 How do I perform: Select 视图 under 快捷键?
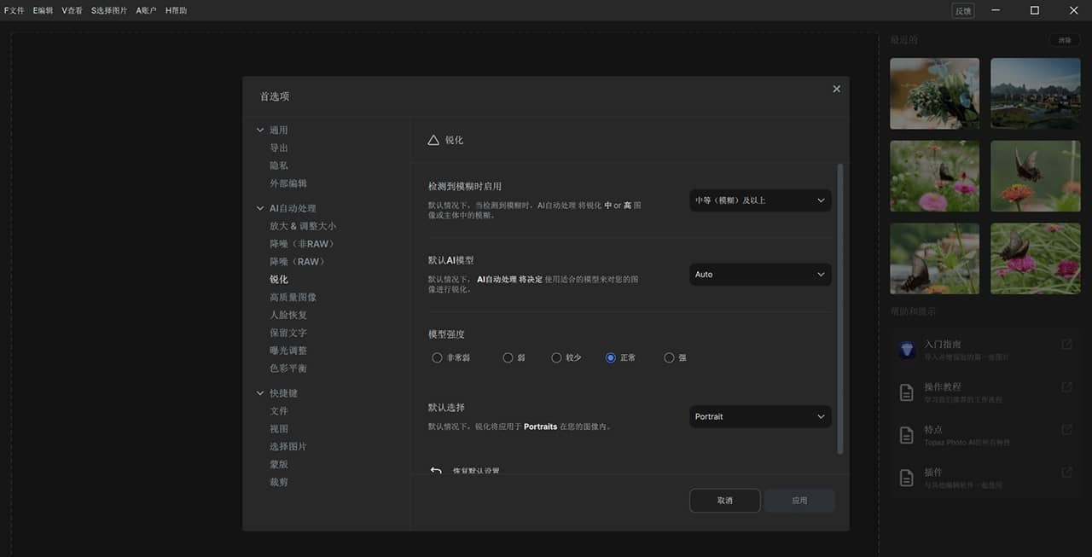(279, 429)
